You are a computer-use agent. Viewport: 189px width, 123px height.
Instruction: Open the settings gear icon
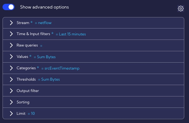tap(180, 9)
